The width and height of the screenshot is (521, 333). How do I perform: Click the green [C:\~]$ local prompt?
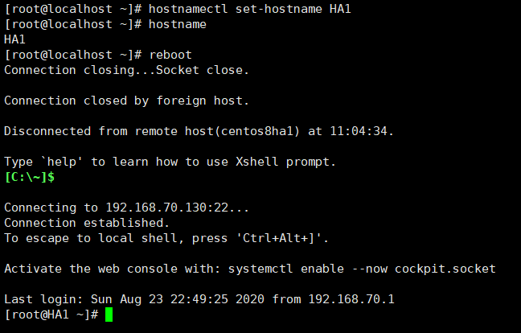click(30, 177)
